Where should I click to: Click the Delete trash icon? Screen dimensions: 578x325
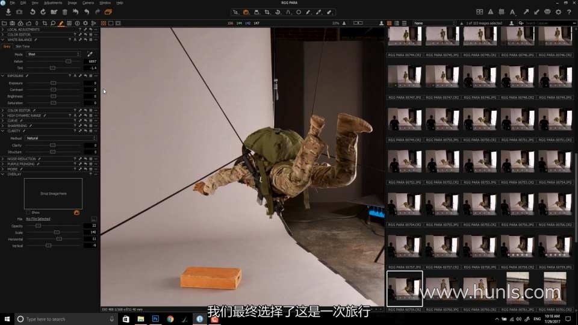(65, 12)
